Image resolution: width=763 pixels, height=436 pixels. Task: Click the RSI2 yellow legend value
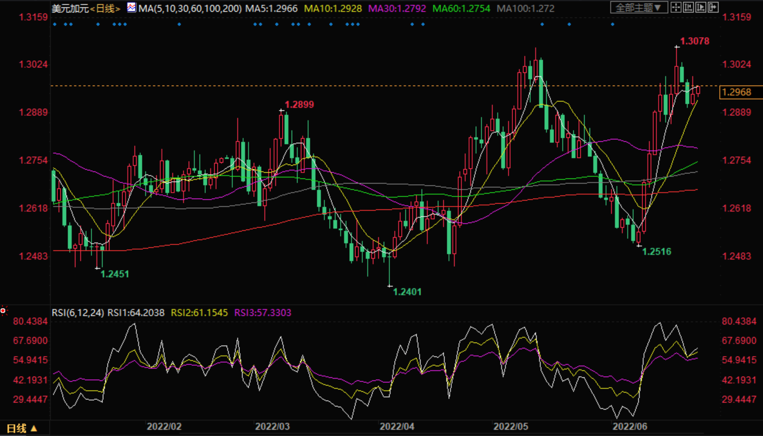[199, 313]
